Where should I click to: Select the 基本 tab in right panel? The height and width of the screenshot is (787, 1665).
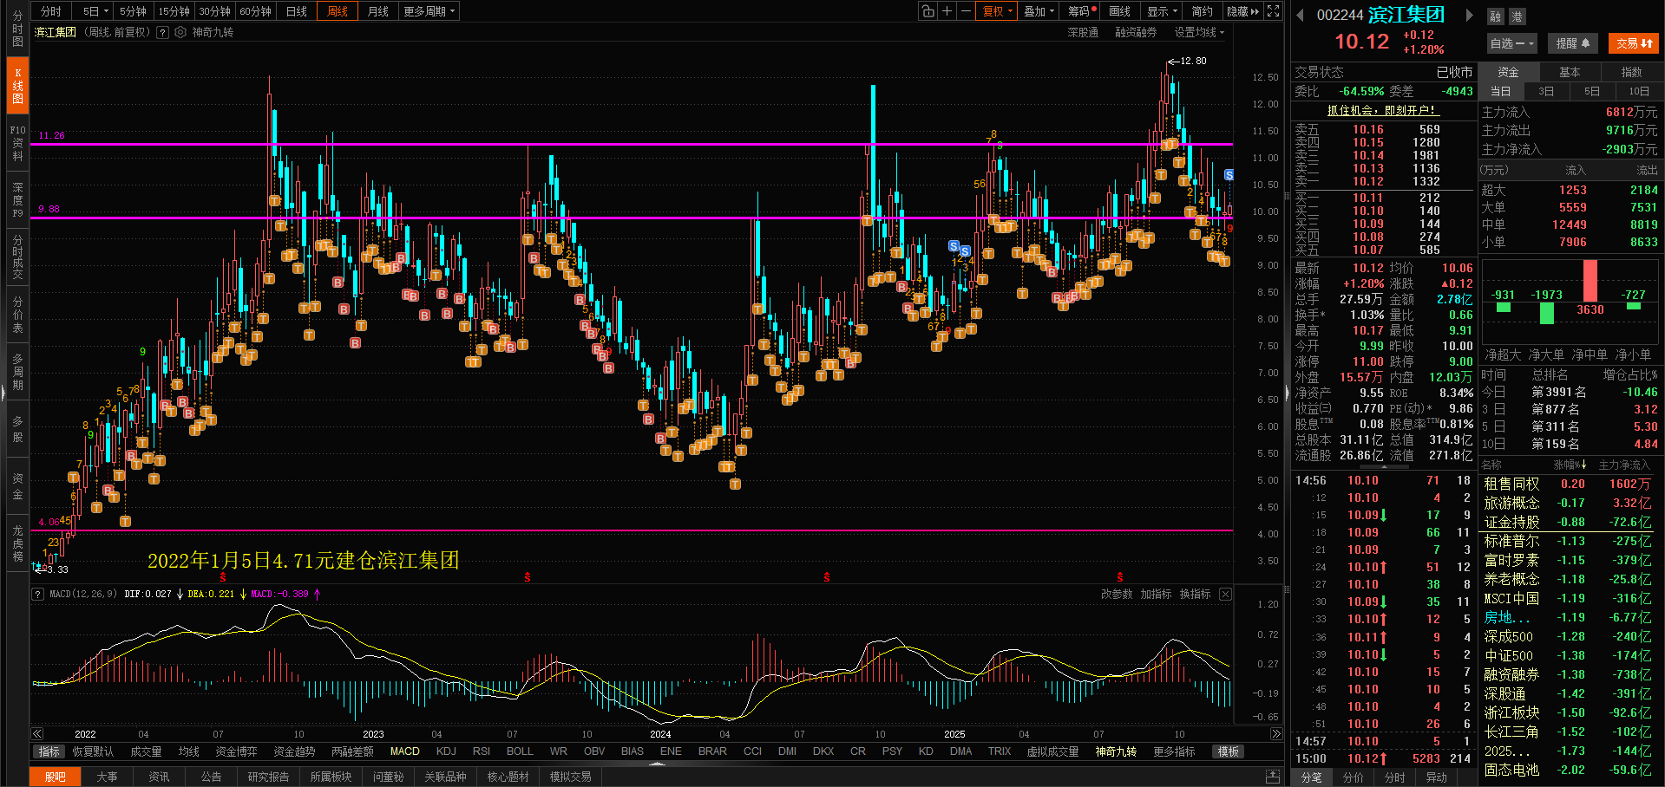point(1570,72)
